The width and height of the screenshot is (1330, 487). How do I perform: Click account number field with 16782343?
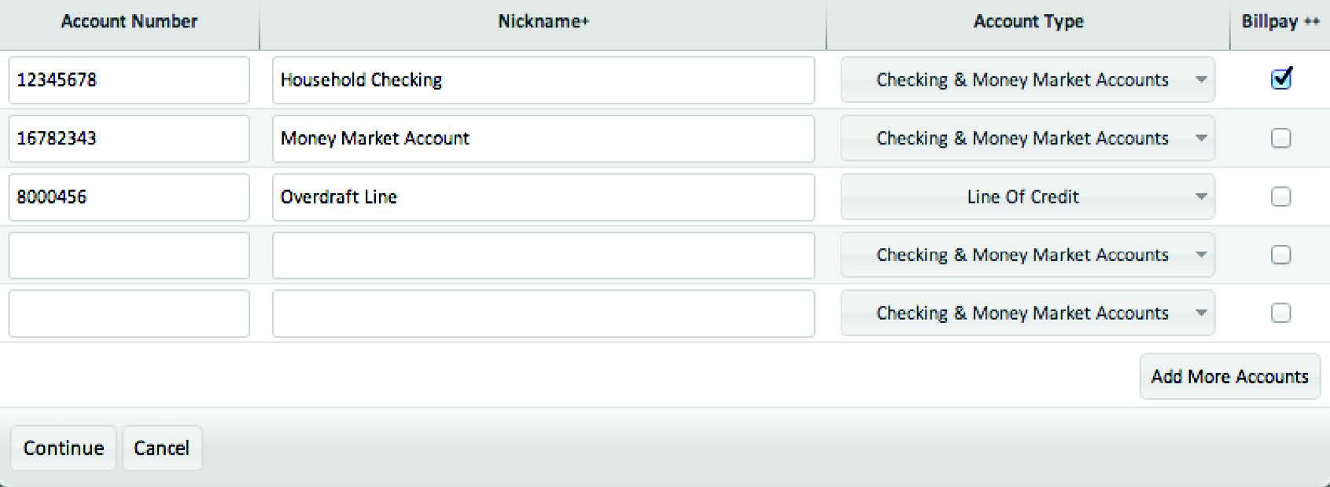coord(129,138)
